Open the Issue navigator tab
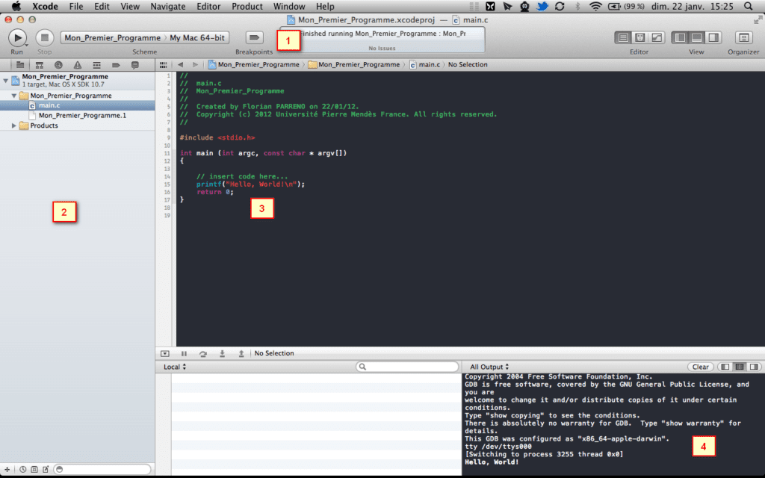 (x=78, y=65)
